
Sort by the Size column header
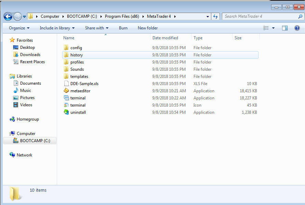pos(238,38)
